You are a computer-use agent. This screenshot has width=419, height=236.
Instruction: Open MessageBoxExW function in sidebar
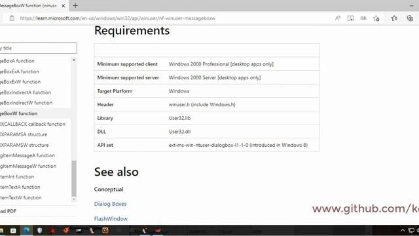[x=20, y=82]
